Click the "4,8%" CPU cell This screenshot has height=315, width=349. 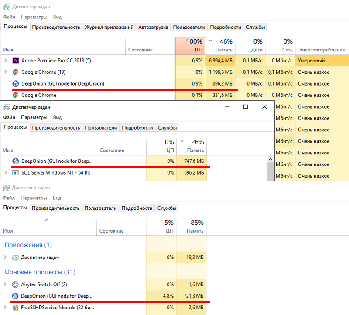point(161,296)
